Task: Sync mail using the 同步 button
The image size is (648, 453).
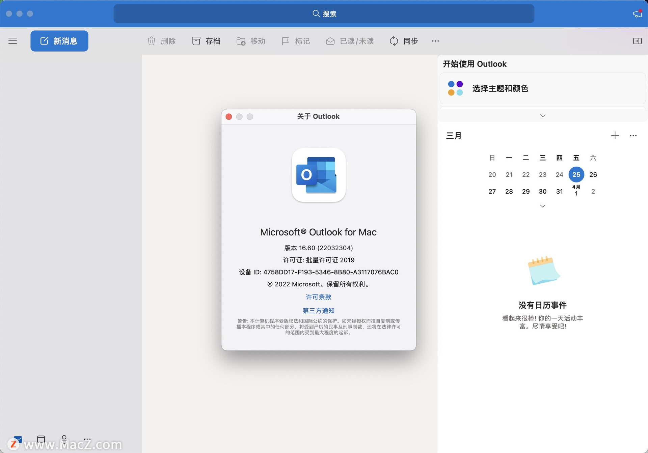Action: (404, 41)
